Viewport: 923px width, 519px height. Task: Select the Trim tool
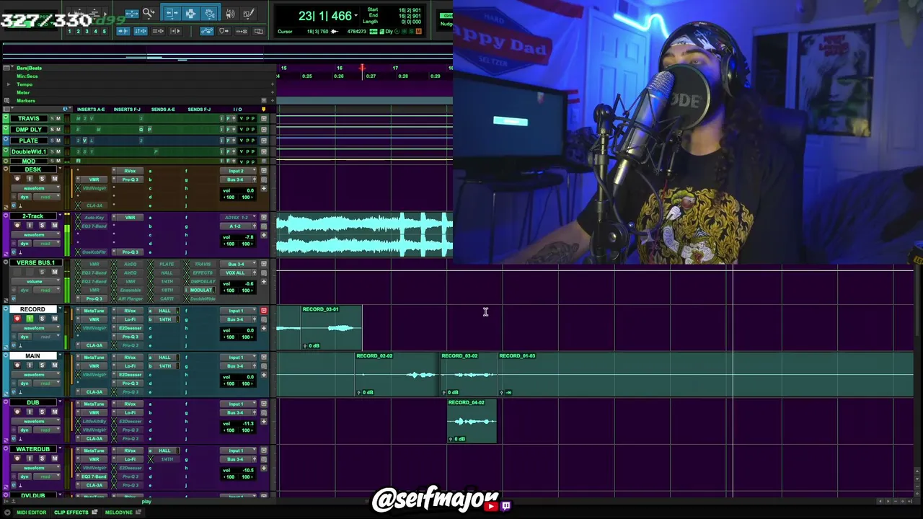coord(172,13)
